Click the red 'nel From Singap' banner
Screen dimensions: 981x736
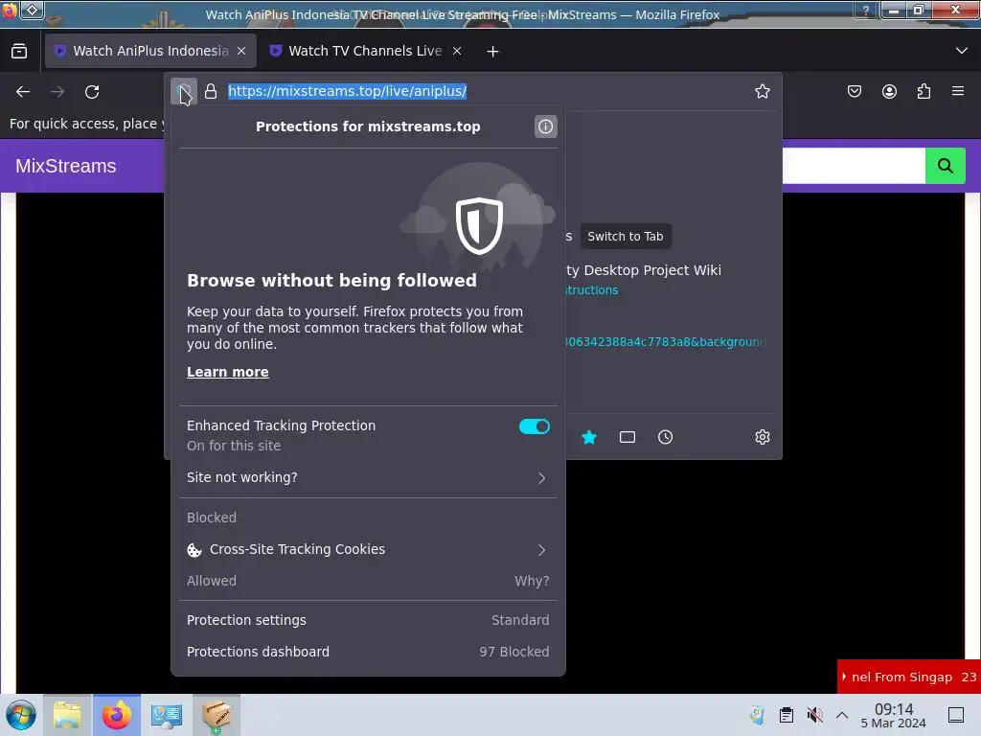pyautogui.click(x=909, y=677)
